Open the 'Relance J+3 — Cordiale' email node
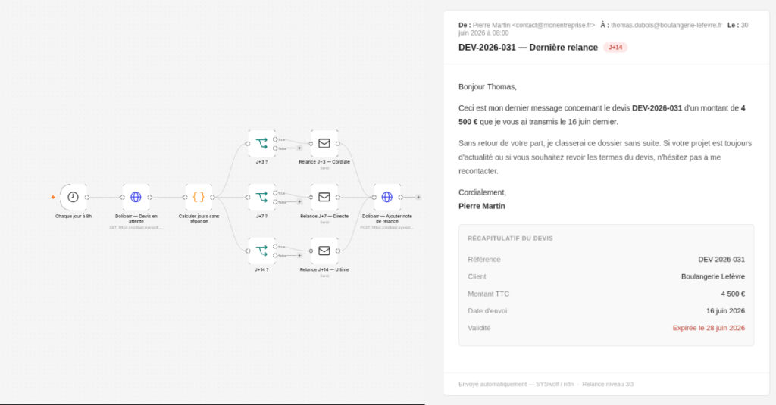Viewport: 776px width, 405px height. pos(324,143)
